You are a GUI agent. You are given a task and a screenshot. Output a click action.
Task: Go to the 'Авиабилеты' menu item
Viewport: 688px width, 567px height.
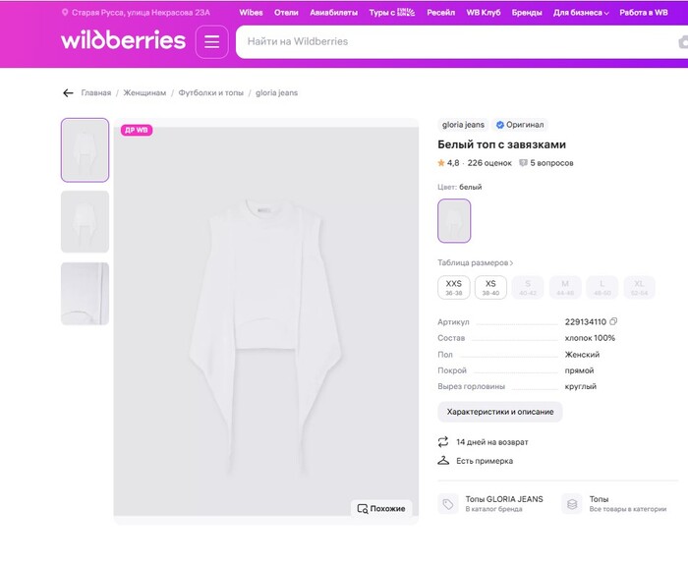click(333, 13)
